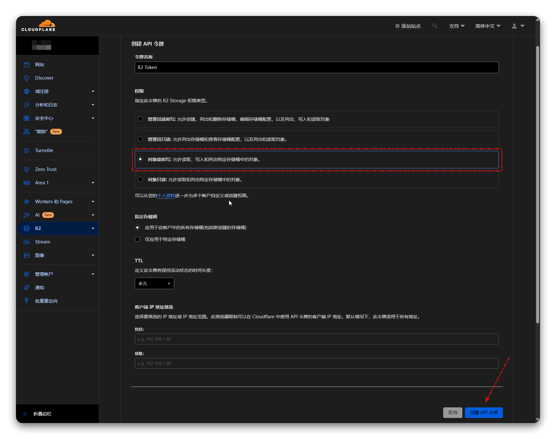
Task: Follow the 个人资料 link
Action: 166,196
